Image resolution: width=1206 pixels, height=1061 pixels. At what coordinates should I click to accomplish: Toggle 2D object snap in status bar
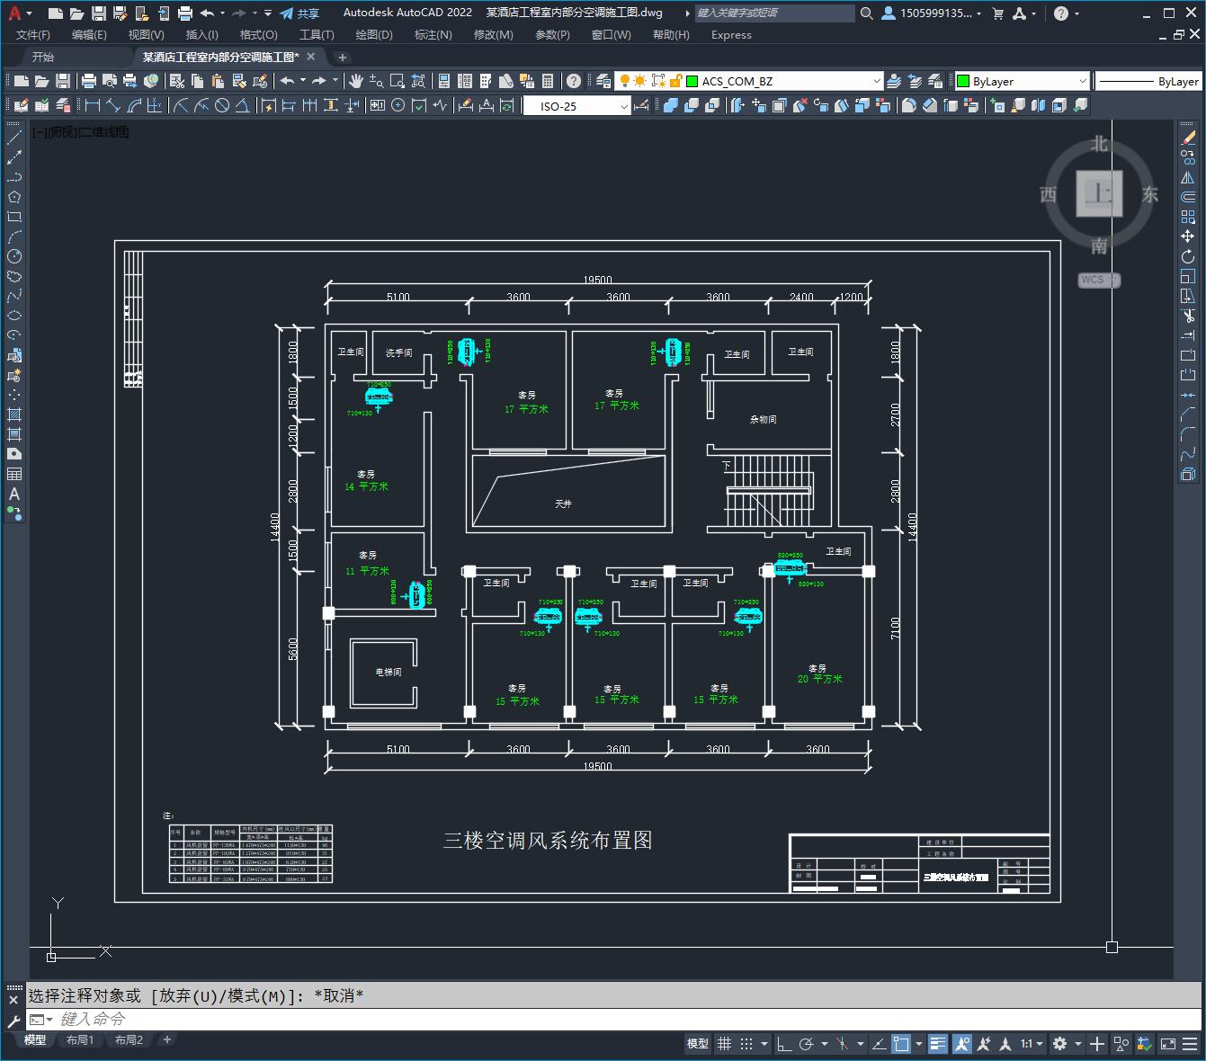[901, 1044]
